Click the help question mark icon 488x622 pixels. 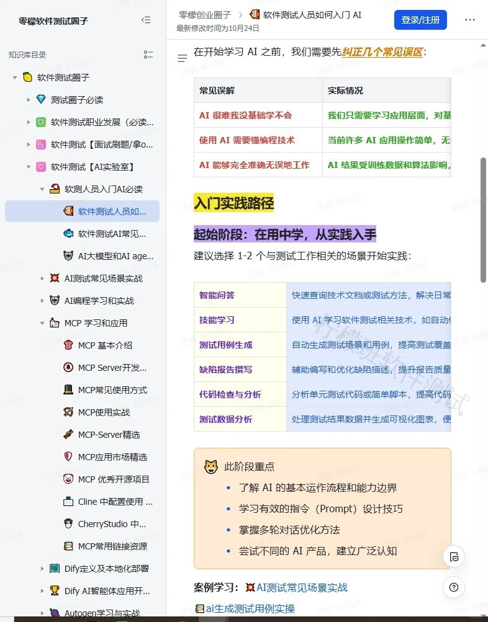[x=454, y=587]
